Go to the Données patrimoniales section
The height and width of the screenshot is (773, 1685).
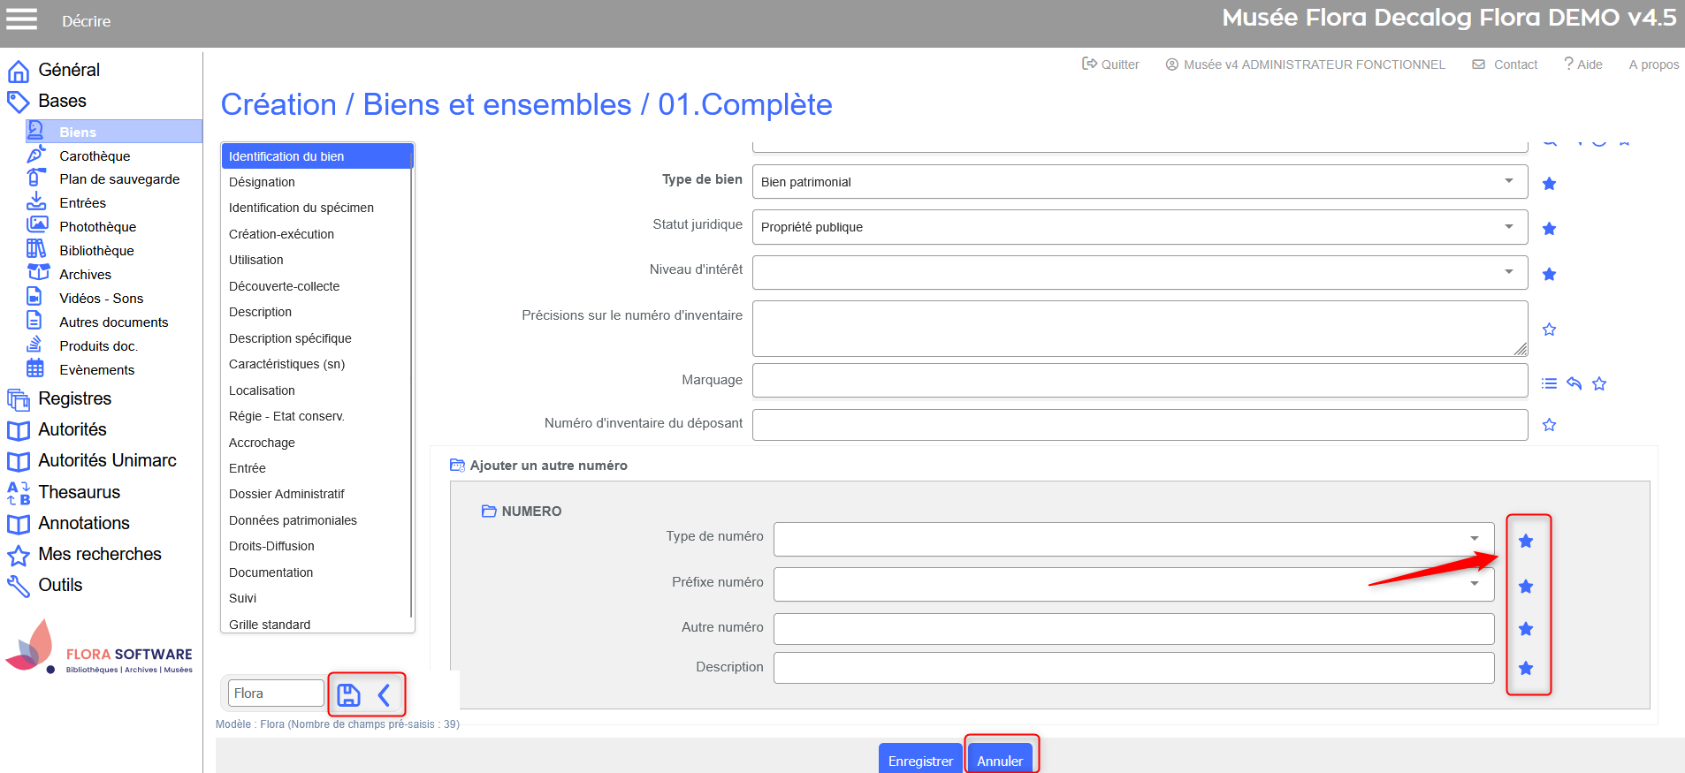point(293,520)
